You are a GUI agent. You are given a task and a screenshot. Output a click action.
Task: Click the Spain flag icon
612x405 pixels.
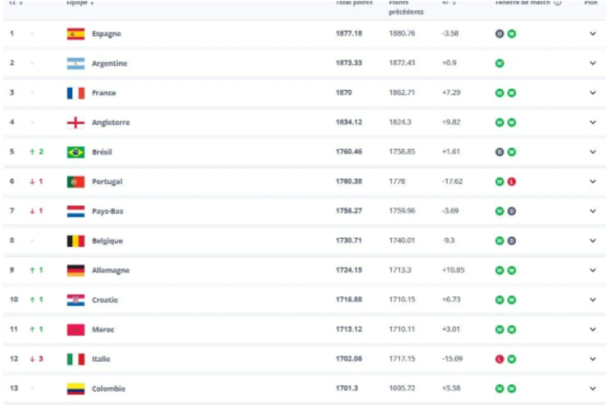76,34
